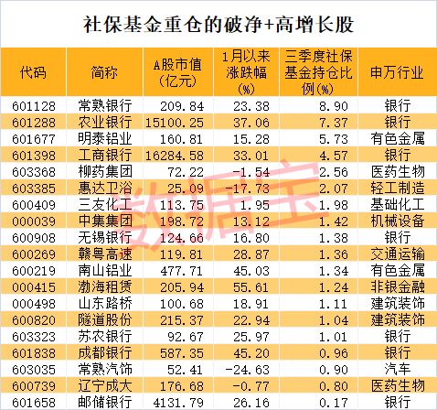Click stock code 600409

34,205
